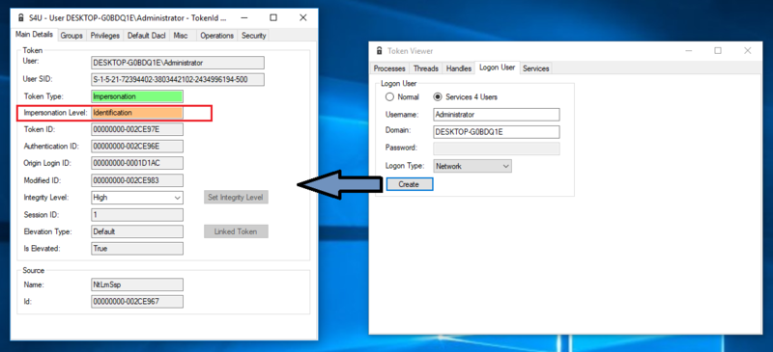
Task: Click the lock icon in Token Viewer title
Action: coord(379,51)
